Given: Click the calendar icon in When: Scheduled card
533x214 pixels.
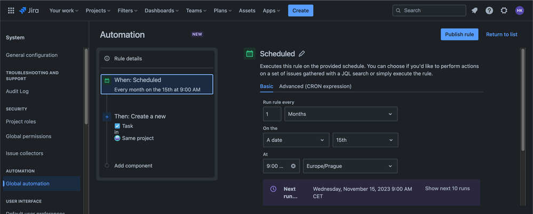Looking at the screenshot, I should (x=107, y=80).
